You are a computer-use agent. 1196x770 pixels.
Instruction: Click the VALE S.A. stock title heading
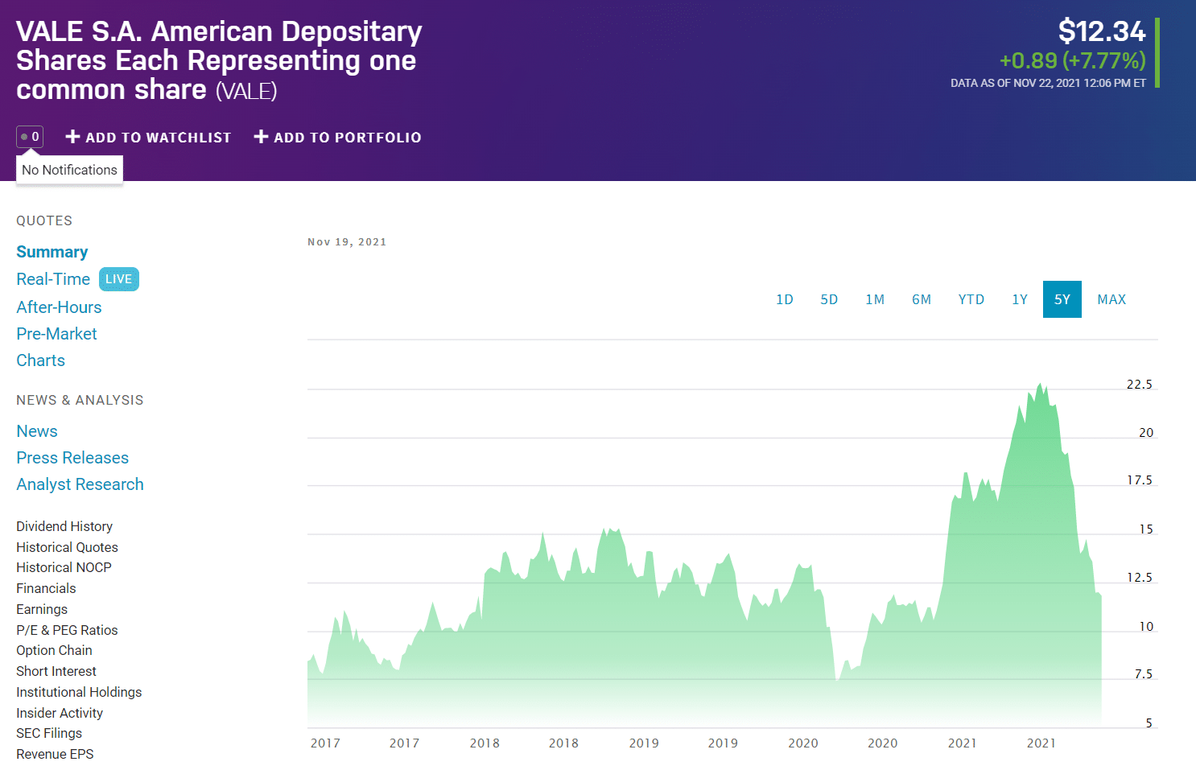[219, 60]
